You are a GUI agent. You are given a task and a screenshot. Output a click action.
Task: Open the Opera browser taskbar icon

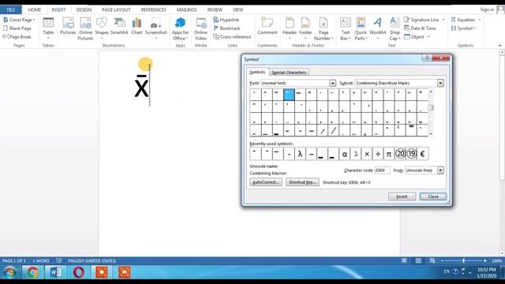[78, 272]
